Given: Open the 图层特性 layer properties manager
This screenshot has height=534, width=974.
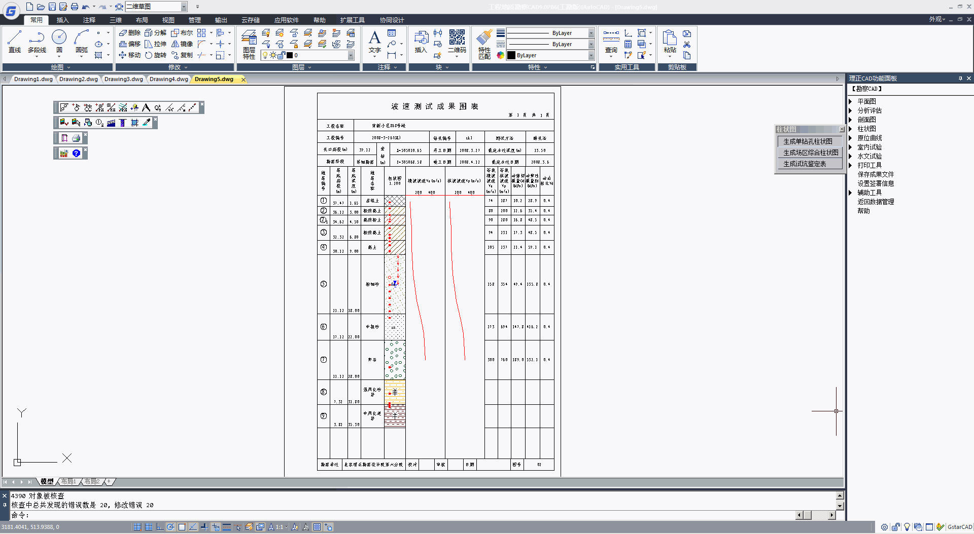Looking at the screenshot, I should coord(249,44).
